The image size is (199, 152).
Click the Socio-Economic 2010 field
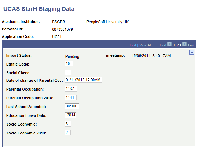[x=68, y=133]
